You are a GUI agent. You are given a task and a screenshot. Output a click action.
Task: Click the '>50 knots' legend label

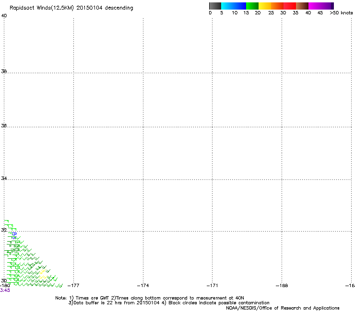(341, 13)
